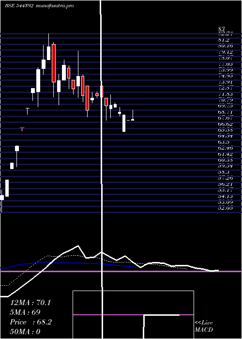Click the 54.13 price axis label
242x339 pixels.
click(226, 196)
